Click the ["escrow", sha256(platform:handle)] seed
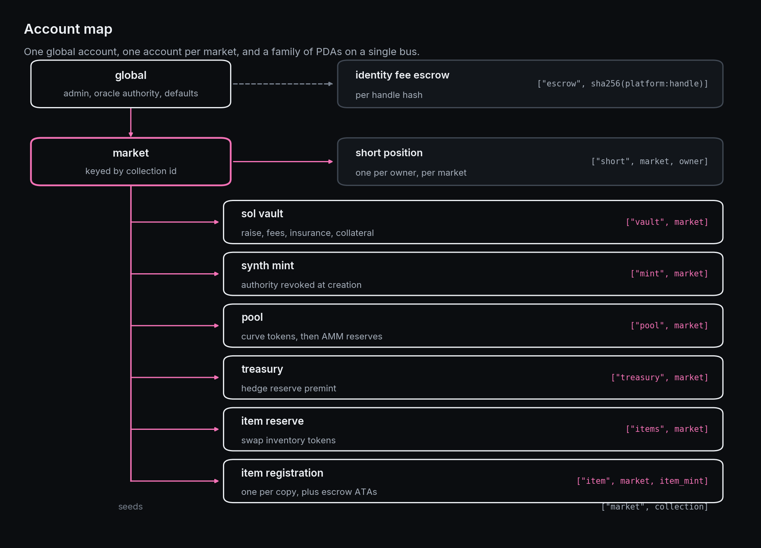 623,84
